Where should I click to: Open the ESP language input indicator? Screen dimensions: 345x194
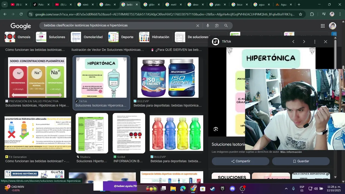302,189
